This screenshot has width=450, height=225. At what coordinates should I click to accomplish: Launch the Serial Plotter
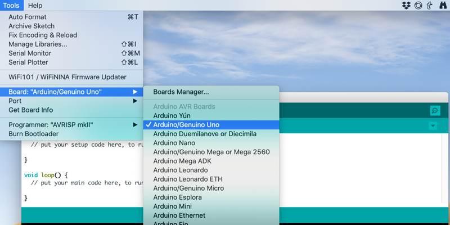pyautogui.click(x=28, y=62)
